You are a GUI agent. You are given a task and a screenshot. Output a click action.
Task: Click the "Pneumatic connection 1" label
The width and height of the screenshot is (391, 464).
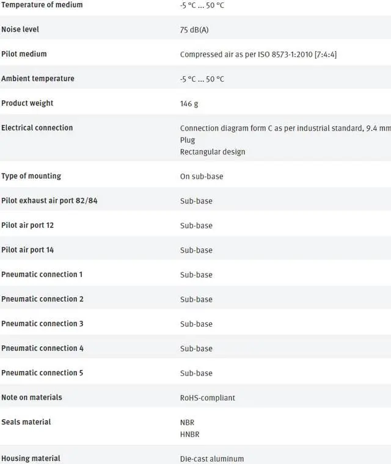42,274
